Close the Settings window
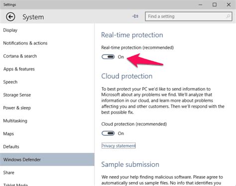Image resolution: width=236 pixels, height=186 pixels. 229,4
